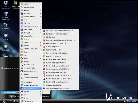Expand the SteaPE submenu arrow
This screenshot has height=103, width=138.
point(40,52)
